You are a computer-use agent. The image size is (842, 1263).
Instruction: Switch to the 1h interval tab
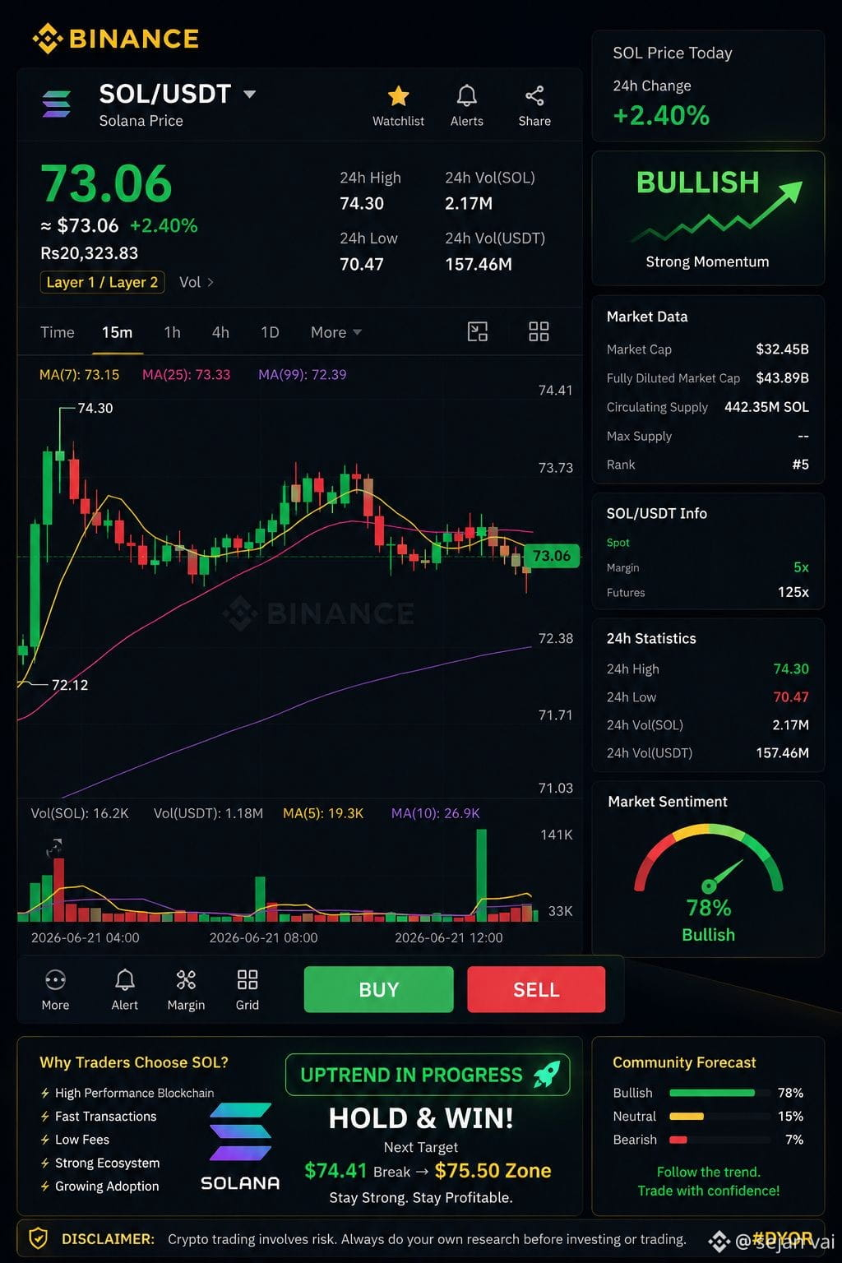tap(172, 332)
